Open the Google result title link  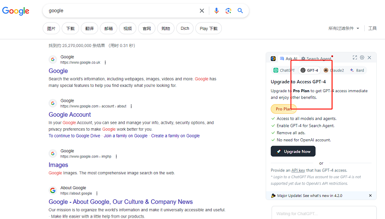pos(58,71)
